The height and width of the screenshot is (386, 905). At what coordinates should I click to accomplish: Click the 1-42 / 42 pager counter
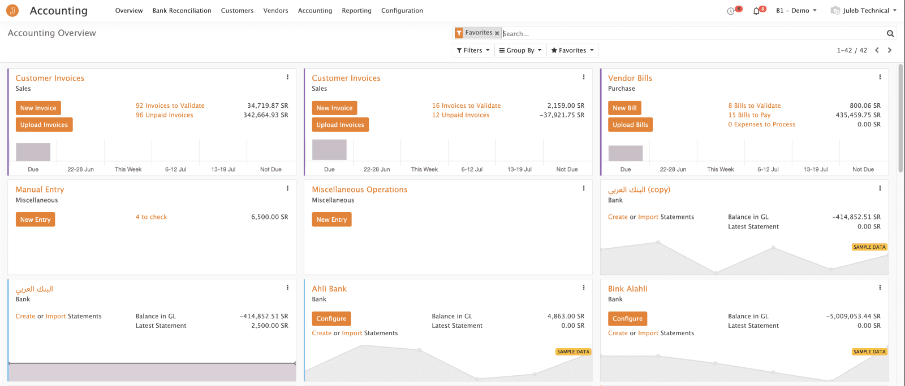pos(852,50)
